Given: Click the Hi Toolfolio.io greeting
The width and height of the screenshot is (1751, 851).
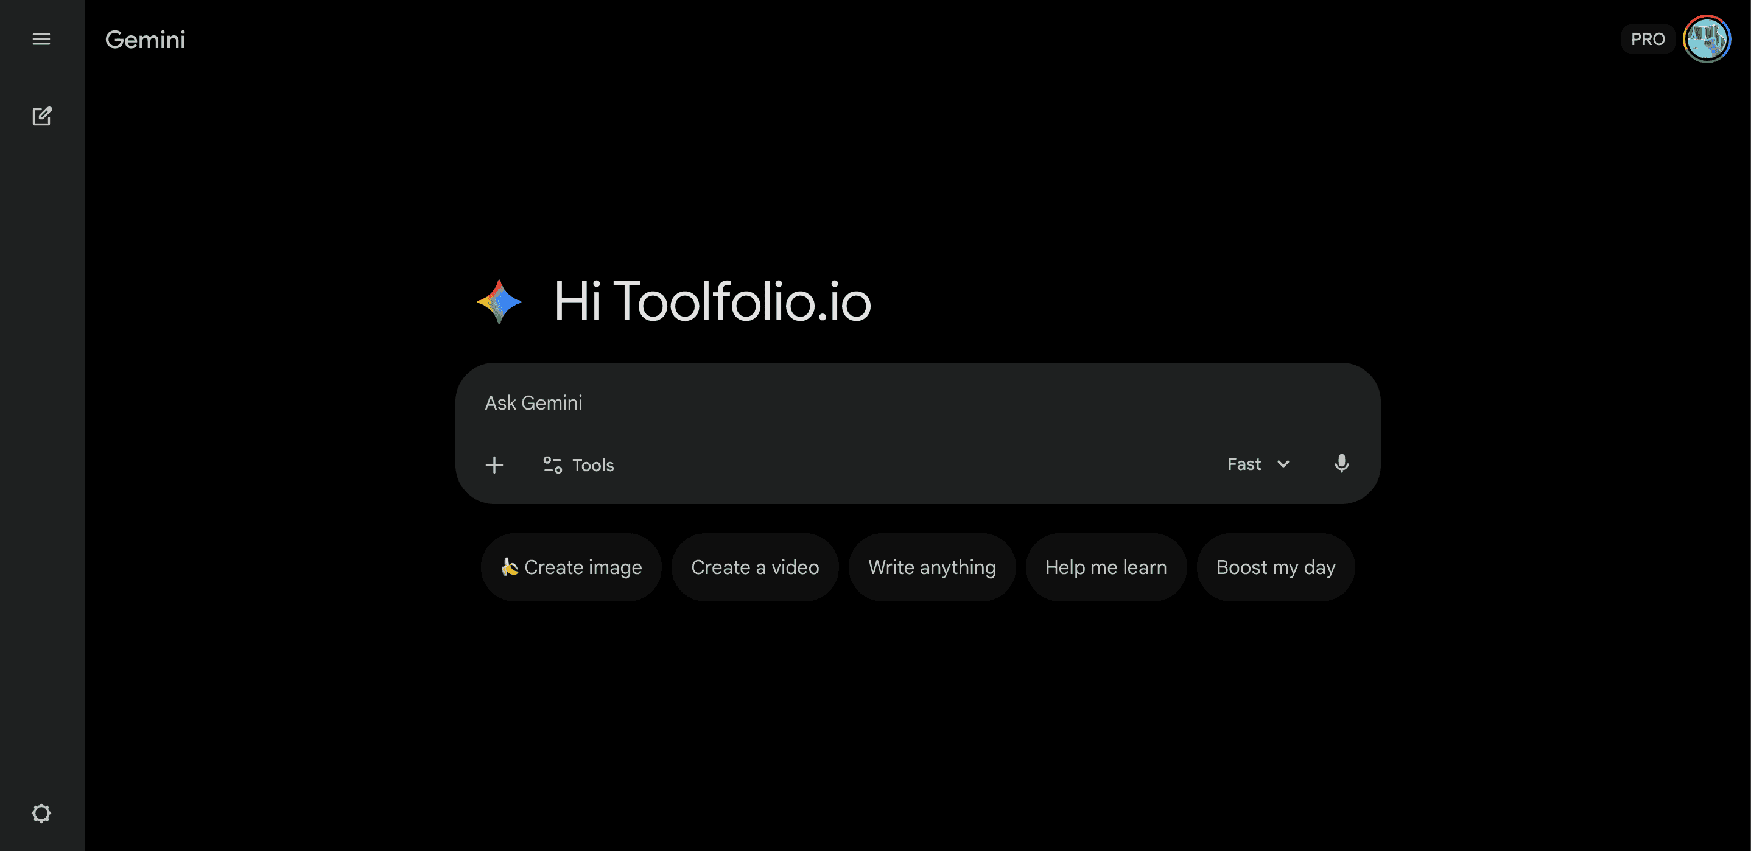Looking at the screenshot, I should pos(712,302).
